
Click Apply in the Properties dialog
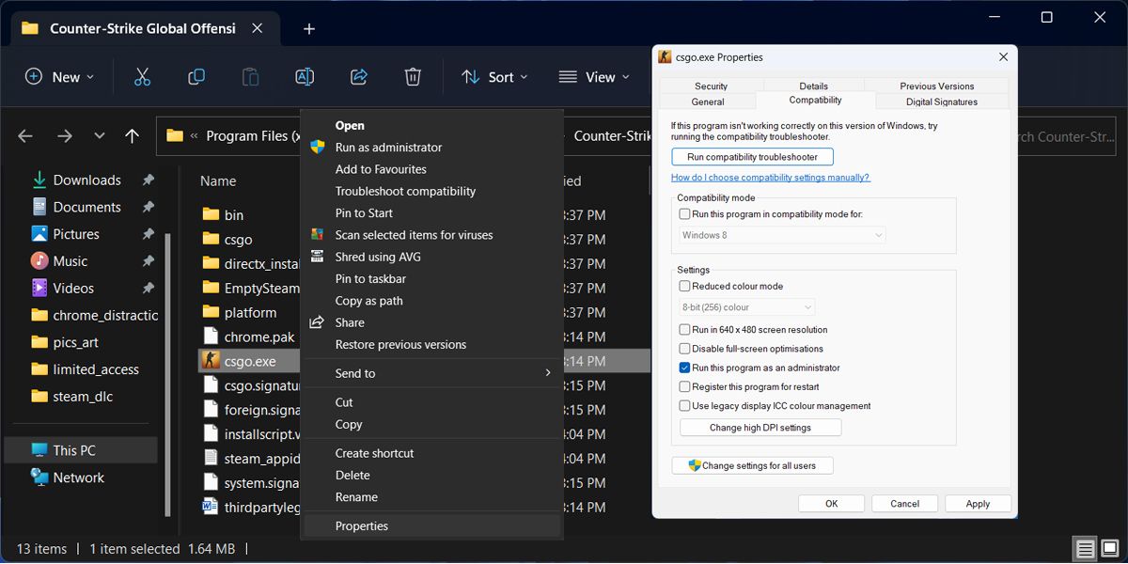[x=978, y=504]
